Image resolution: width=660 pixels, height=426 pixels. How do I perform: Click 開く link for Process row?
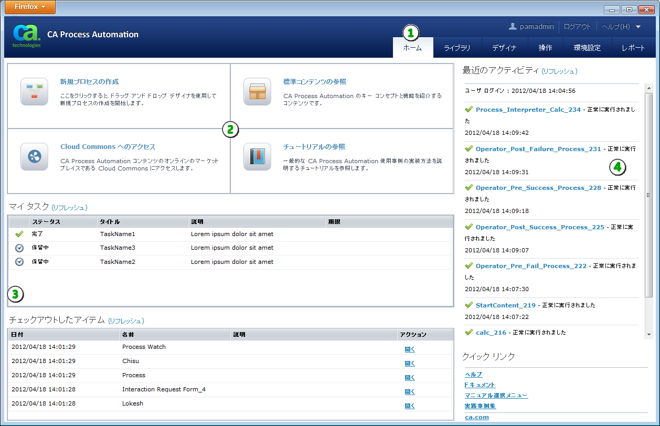(x=410, y=377)
